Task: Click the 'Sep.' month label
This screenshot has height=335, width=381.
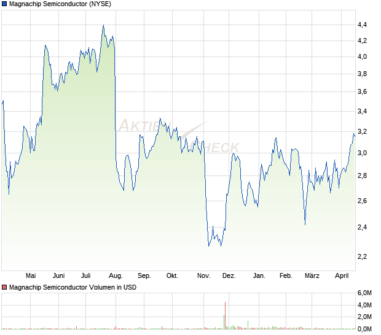Action: [x=144, y=276]
